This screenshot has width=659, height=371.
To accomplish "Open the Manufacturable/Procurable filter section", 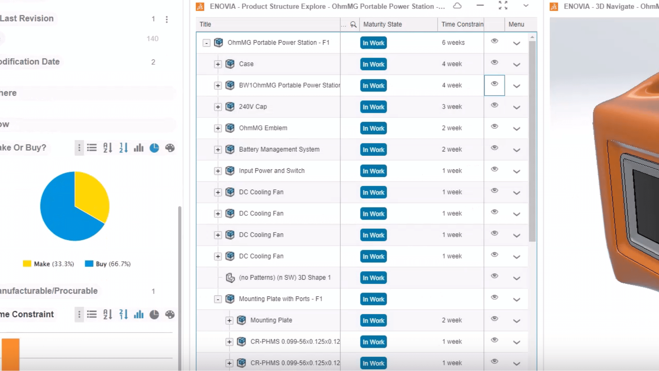I will [x=49, y=291].
